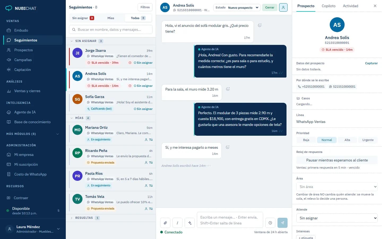This screenshot has height=239, width=382.
Task: Open quick replies slash button
Action: pyautogui.click(x=177, y=223)
